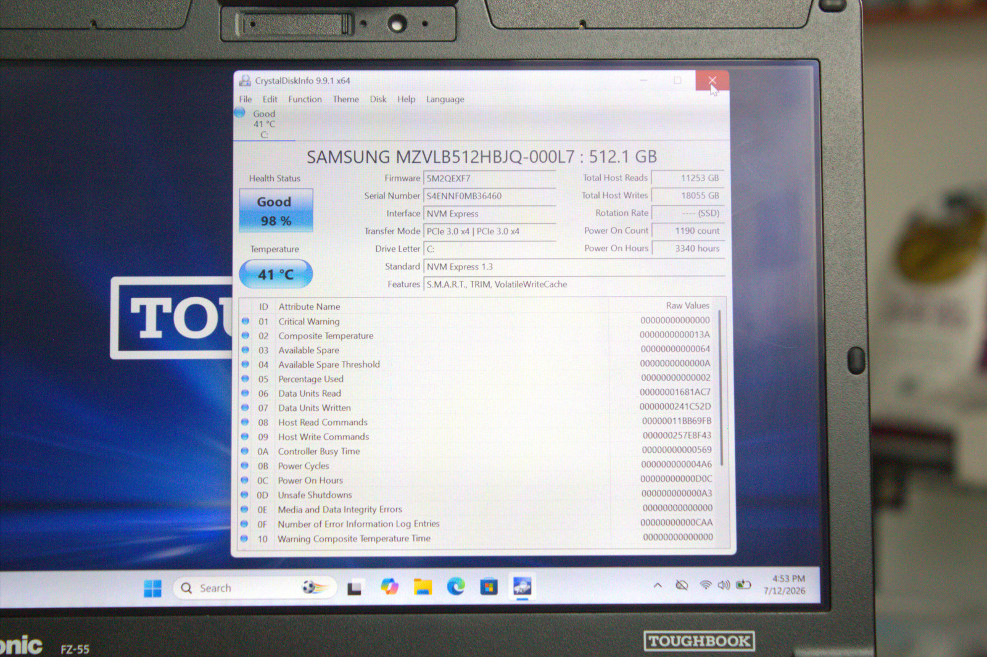Click the taskbar Search box
Screen dimensions: 987x657
point(255,588)
